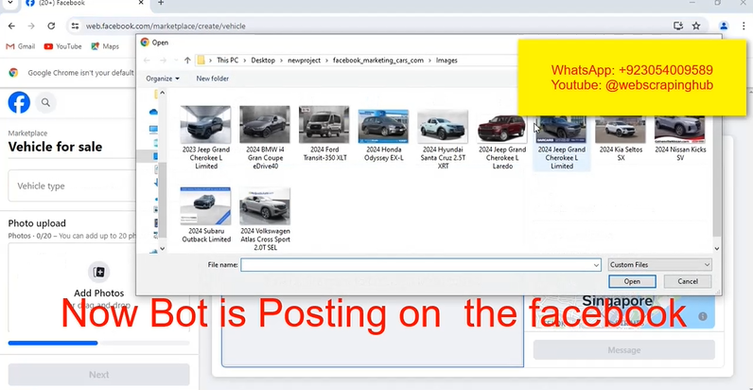The height and width of the screenshot is (390, 753).
Task: Open the Custom Files type dropdown
Action: pyautogui.click(x=659, y=265)
